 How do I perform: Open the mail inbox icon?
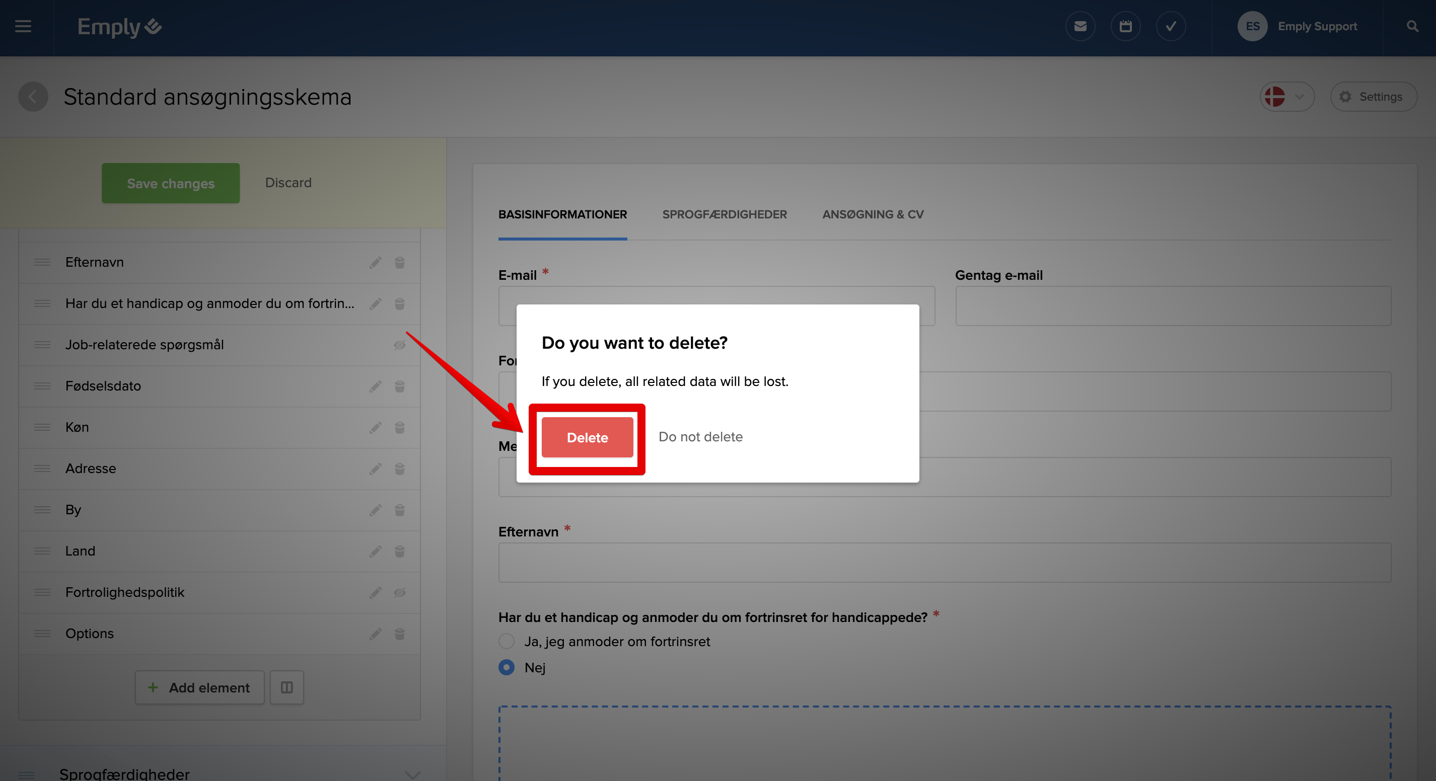click(x=1080, y=26)
